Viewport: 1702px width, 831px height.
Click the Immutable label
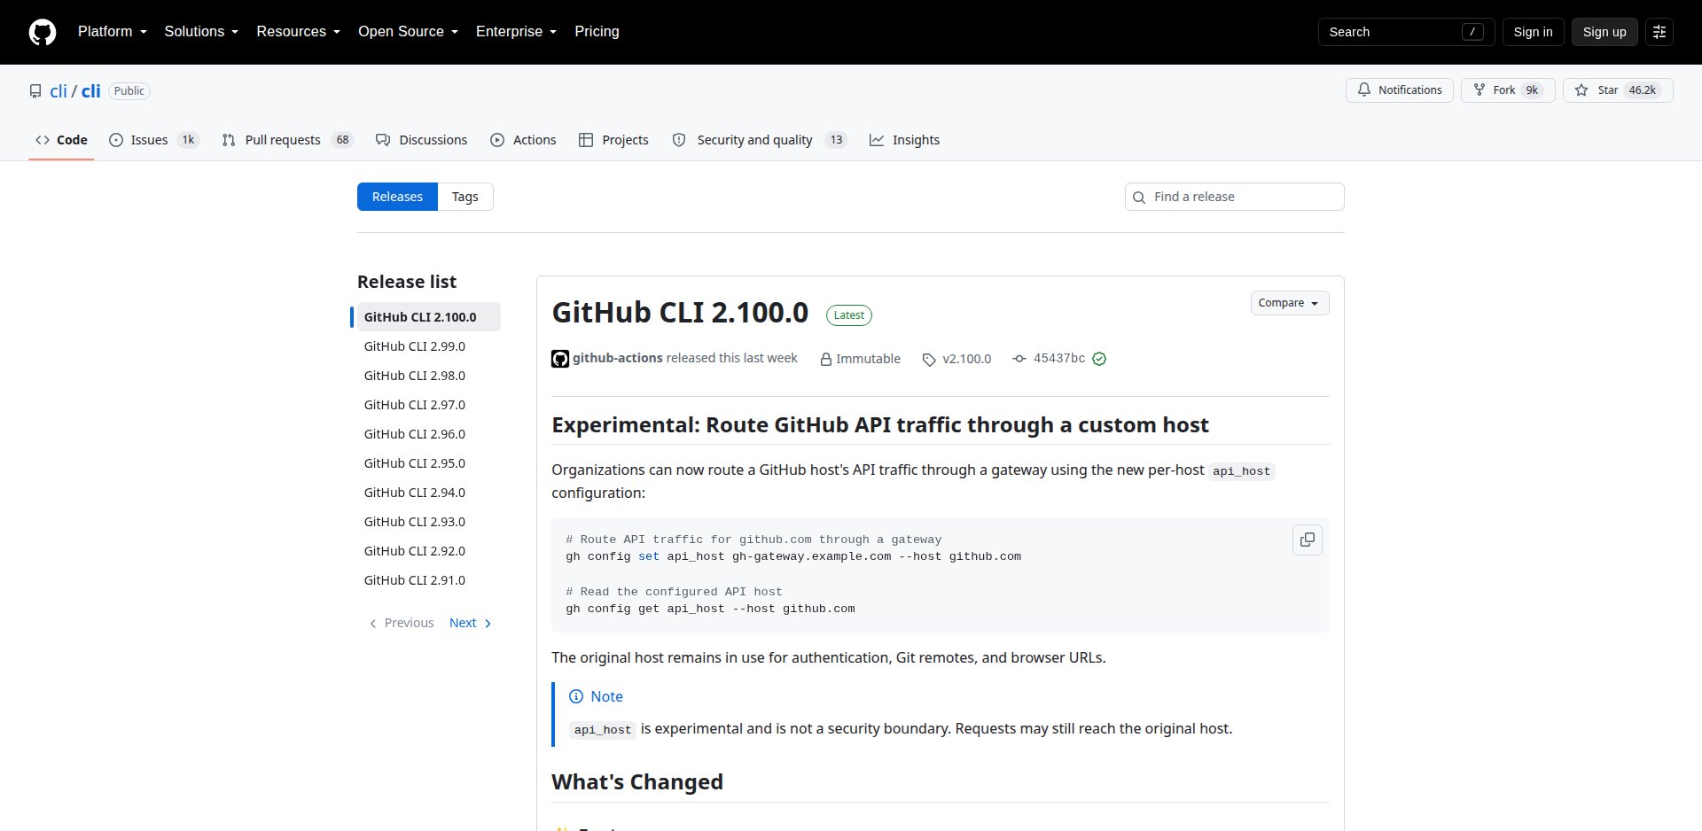point(868,359)
